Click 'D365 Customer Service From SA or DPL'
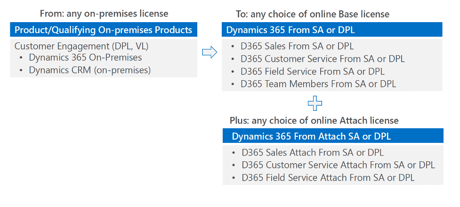The width and height of the screenshot is (460, 207). (x=323, y=59)
